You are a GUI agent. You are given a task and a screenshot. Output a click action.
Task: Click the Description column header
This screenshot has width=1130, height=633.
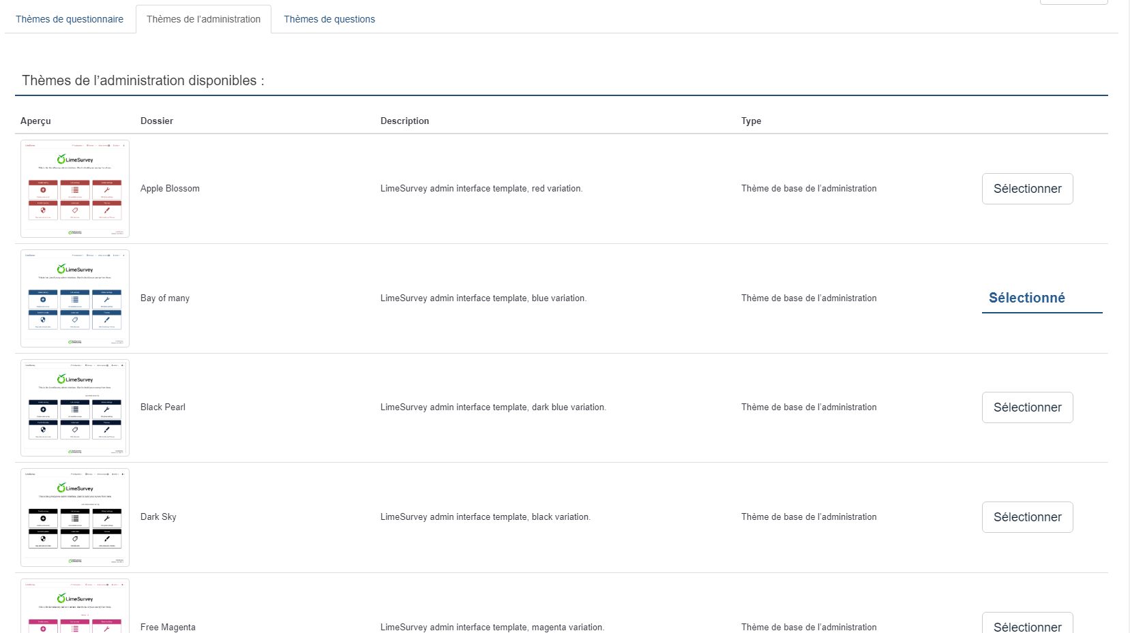404,121
